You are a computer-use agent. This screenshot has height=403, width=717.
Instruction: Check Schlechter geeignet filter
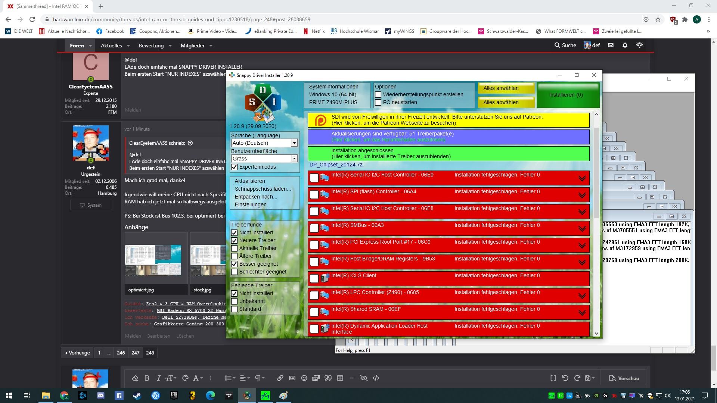click(x=234, y=272)
